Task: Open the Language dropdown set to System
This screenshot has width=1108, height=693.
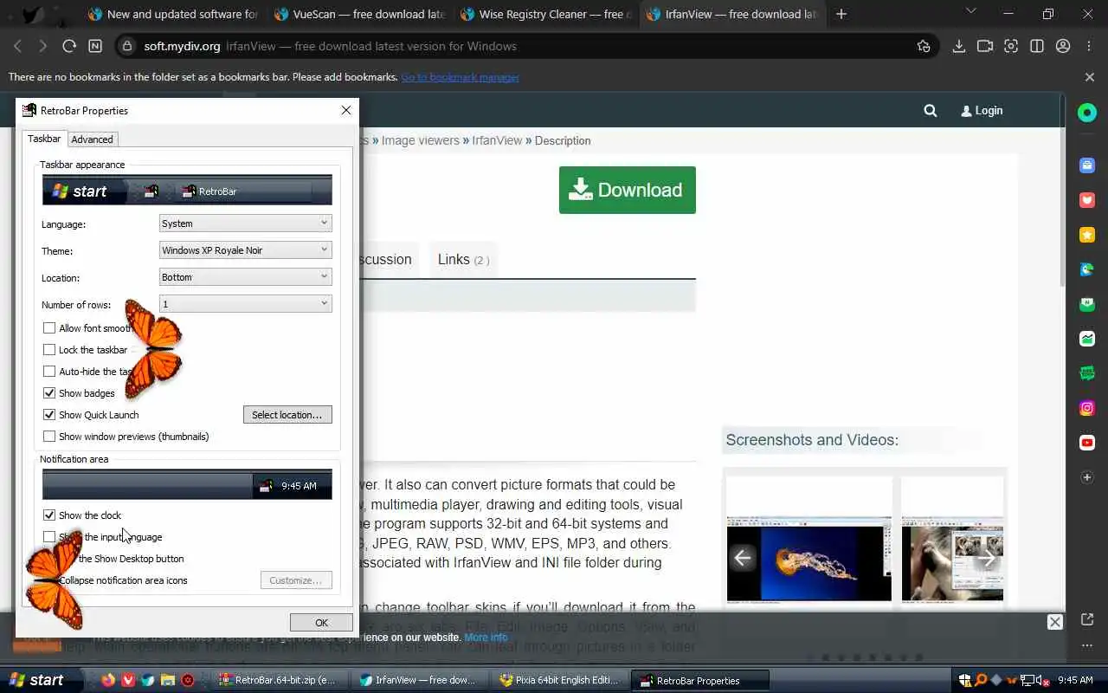Action: tap(246, 223)
